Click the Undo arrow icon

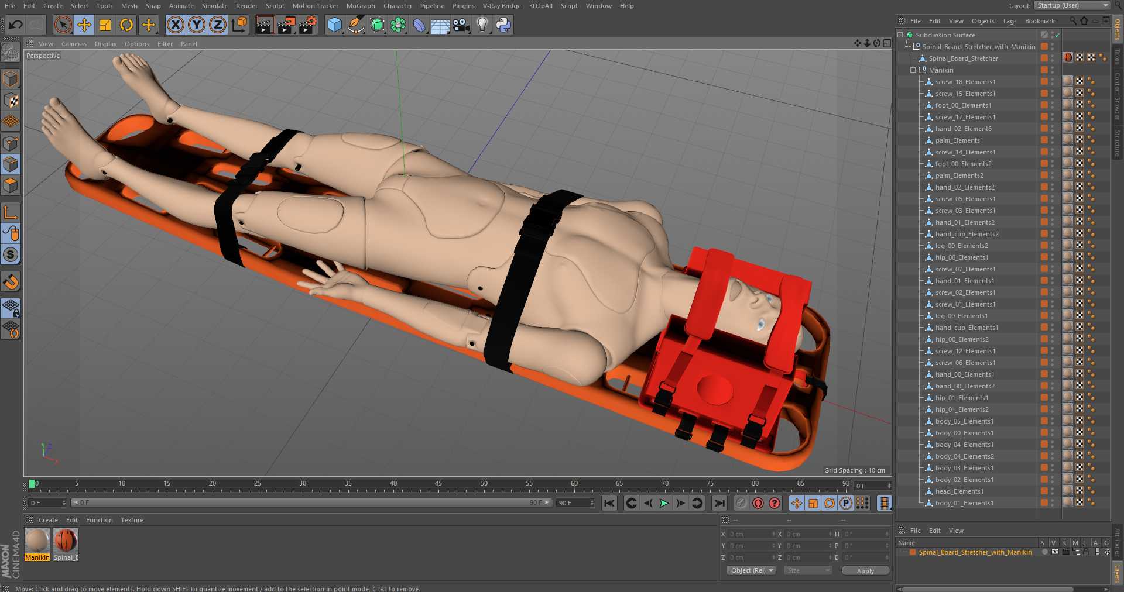click(16, 25)
